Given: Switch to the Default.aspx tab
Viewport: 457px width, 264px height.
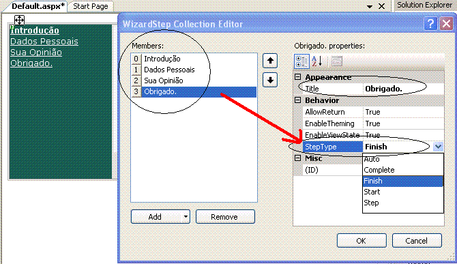Looking at the screenshot, I should tap(38, 6).
